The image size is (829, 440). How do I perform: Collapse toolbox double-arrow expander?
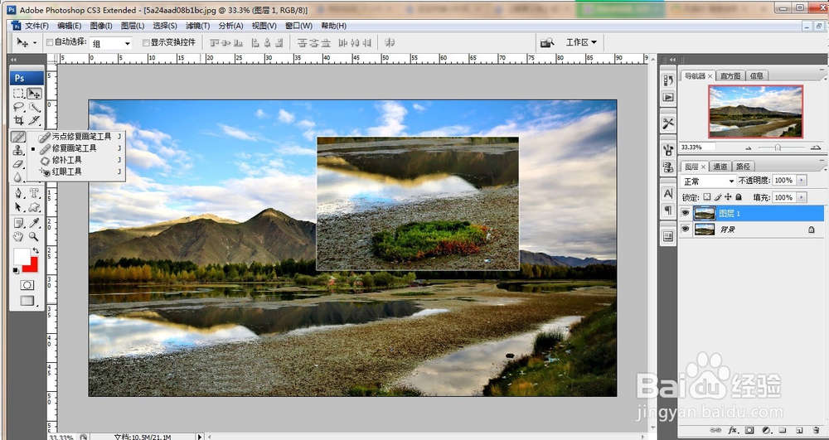click(x=13, y=60)
